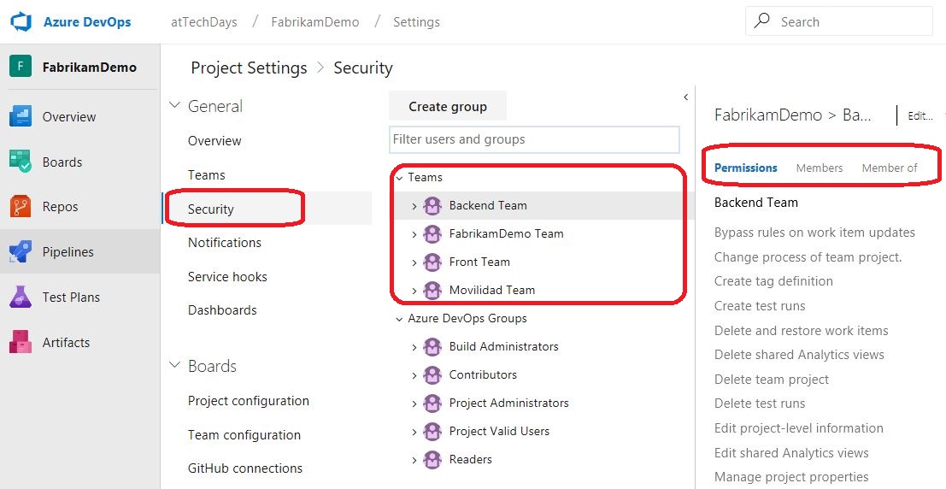This screenshot has width=946, height=489.
Task: Open Test Plans flask icon
Action: pyautogui.click(x=21, y=297)
